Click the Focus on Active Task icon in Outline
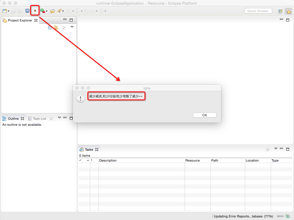 click(x=52, y=118)
